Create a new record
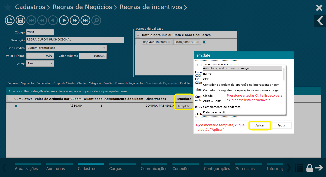The width and height of the screenshot is (326, 177). click(10, 20)
